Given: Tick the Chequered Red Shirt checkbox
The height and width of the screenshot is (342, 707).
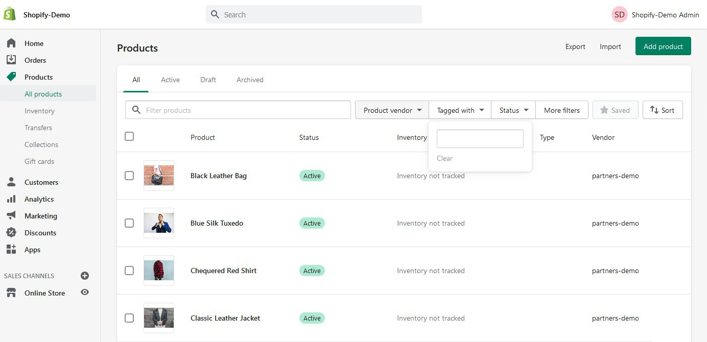Looking at the screenshot, I should coord(129,271).
